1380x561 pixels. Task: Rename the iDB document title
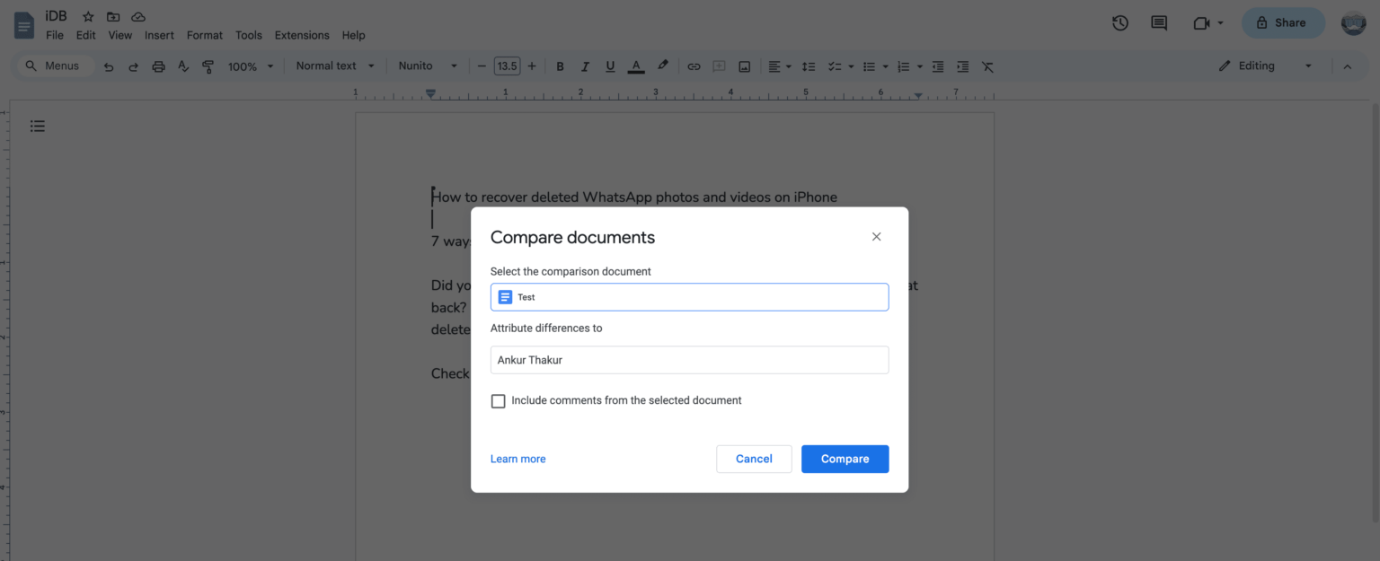56,16
